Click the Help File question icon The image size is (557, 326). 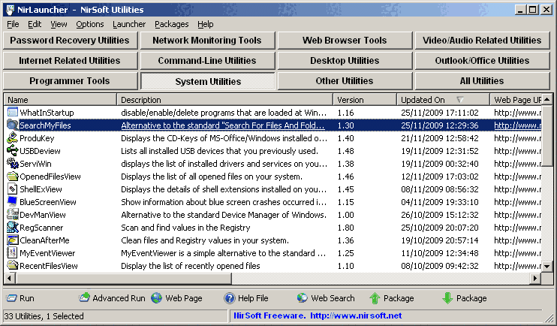coord(230,298)
